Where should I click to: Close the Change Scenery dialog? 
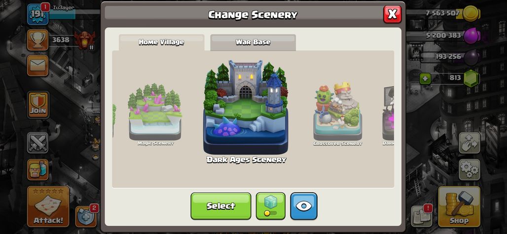point(392,14)
